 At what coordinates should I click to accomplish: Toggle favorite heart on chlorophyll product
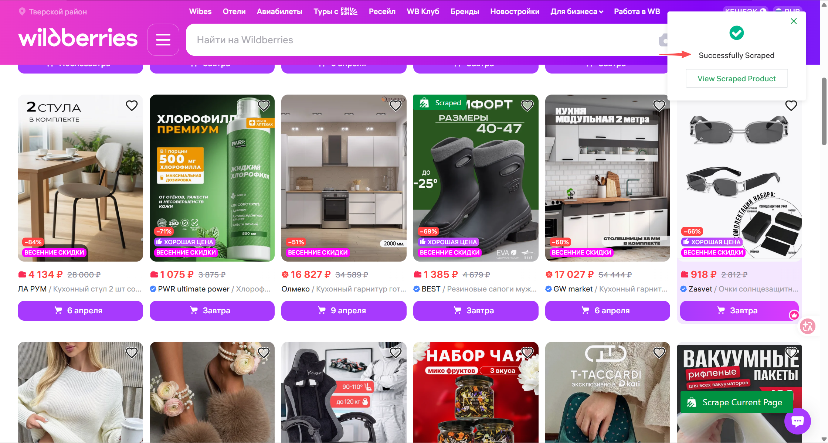point(264,106)
